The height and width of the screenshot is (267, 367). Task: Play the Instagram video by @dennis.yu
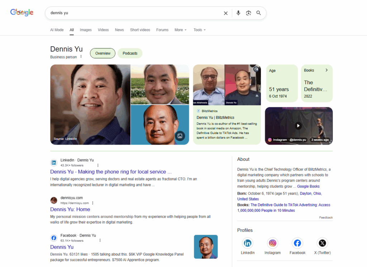tap(298, 126)
